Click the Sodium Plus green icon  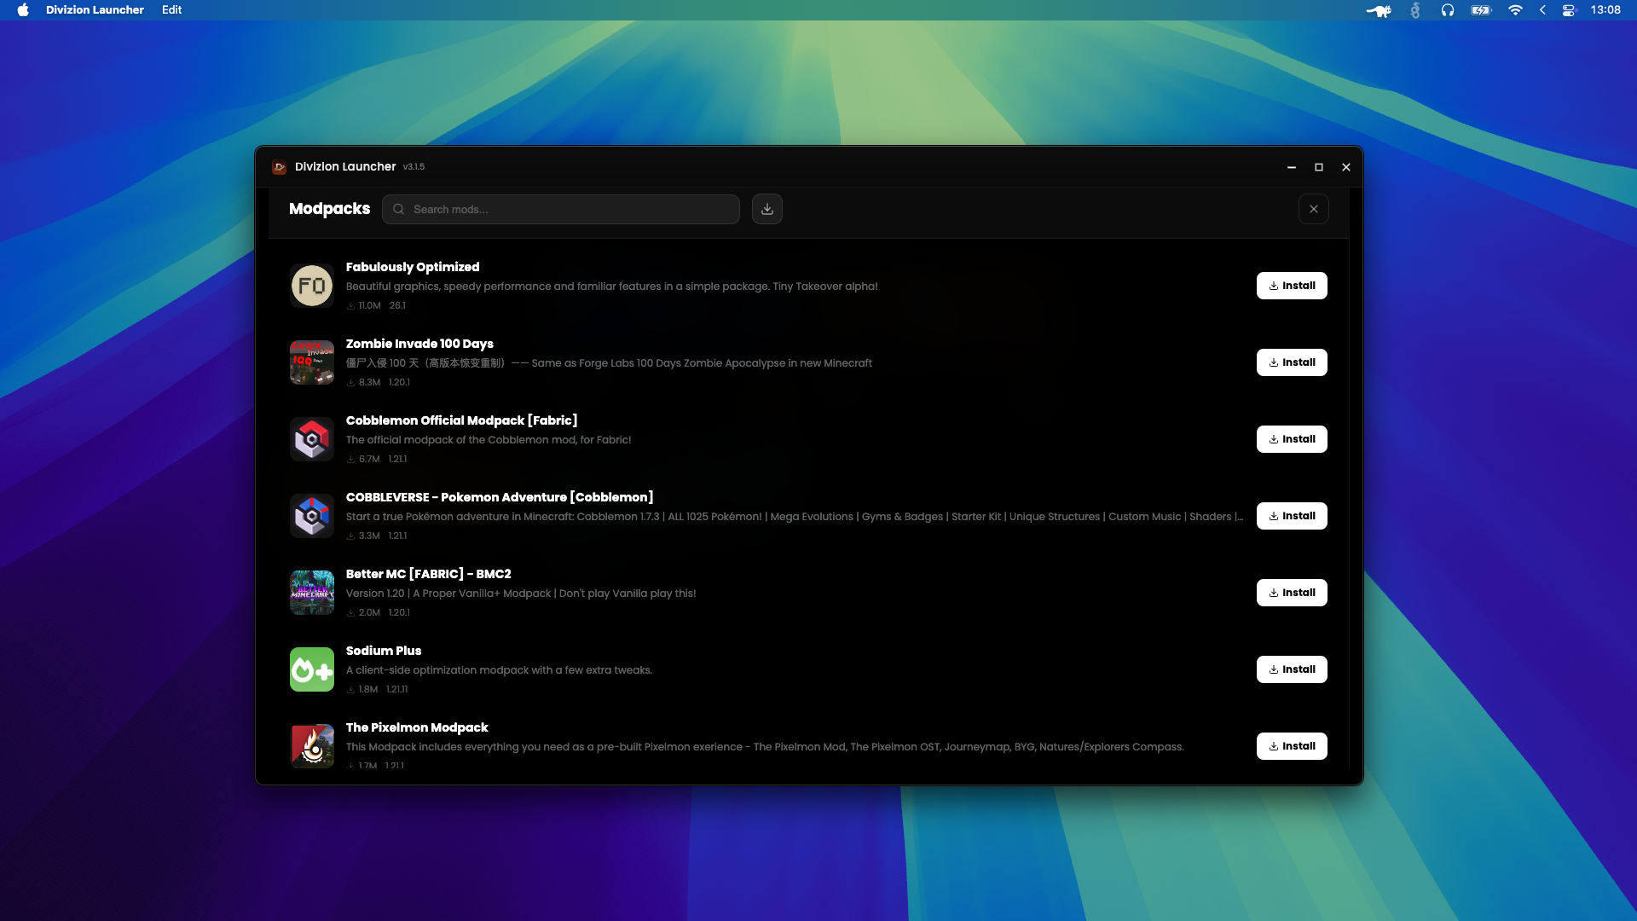[x=312, y=669]
